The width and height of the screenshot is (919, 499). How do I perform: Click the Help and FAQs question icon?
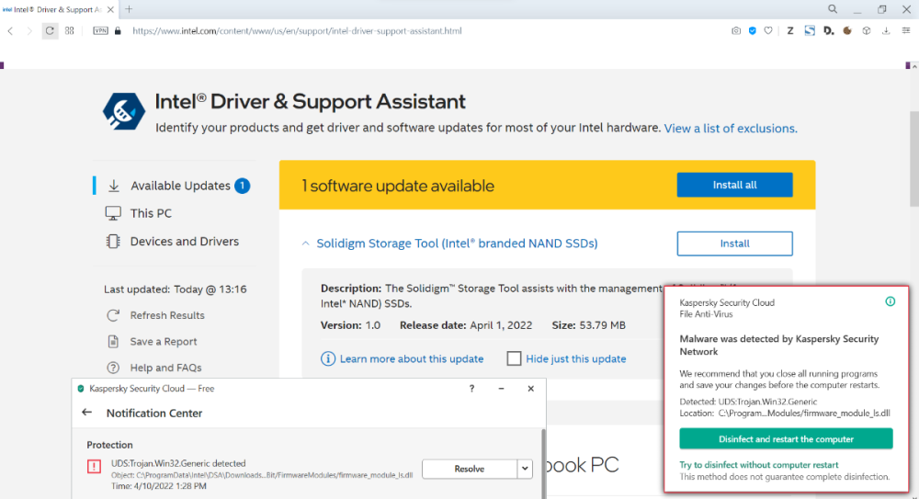(113, 368)
